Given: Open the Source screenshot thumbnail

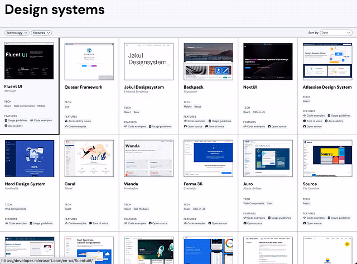Looking at the screenshot, I should click(x=327, y=159).
